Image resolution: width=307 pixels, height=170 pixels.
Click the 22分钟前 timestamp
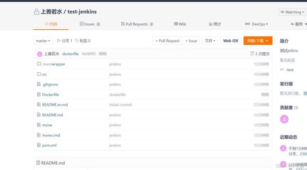[x=261, y=105]
